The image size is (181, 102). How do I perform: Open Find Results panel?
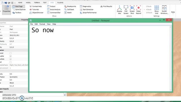pyautogui.click(x=106, y=6)
